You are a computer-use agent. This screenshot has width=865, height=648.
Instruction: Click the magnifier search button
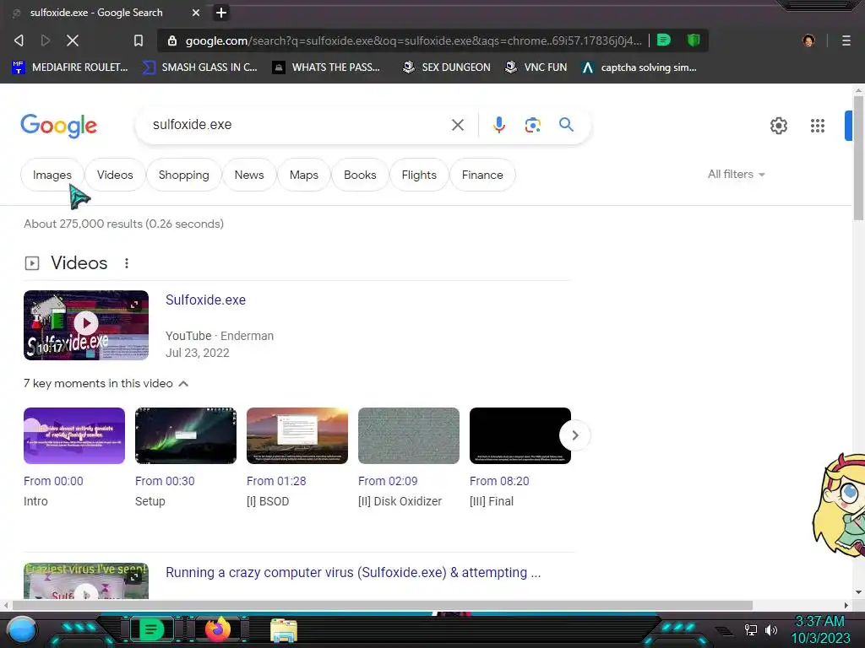(566, 125)
